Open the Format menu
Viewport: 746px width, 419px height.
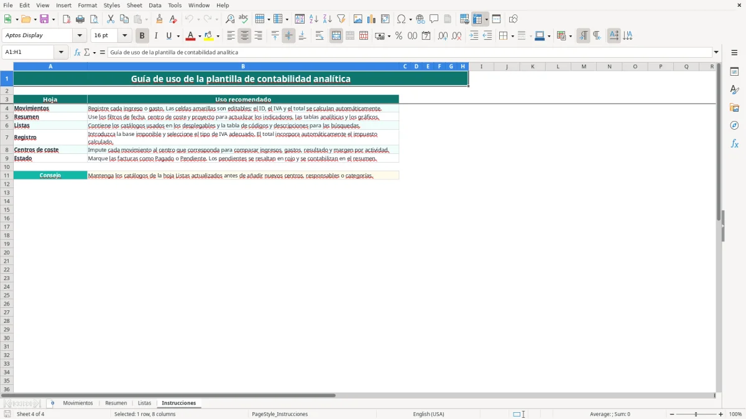(x=88, y=5)
